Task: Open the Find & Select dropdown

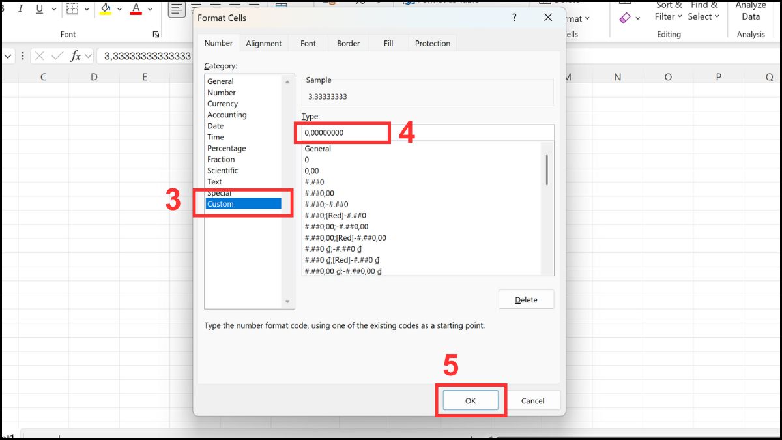Action: coord(703,12)
